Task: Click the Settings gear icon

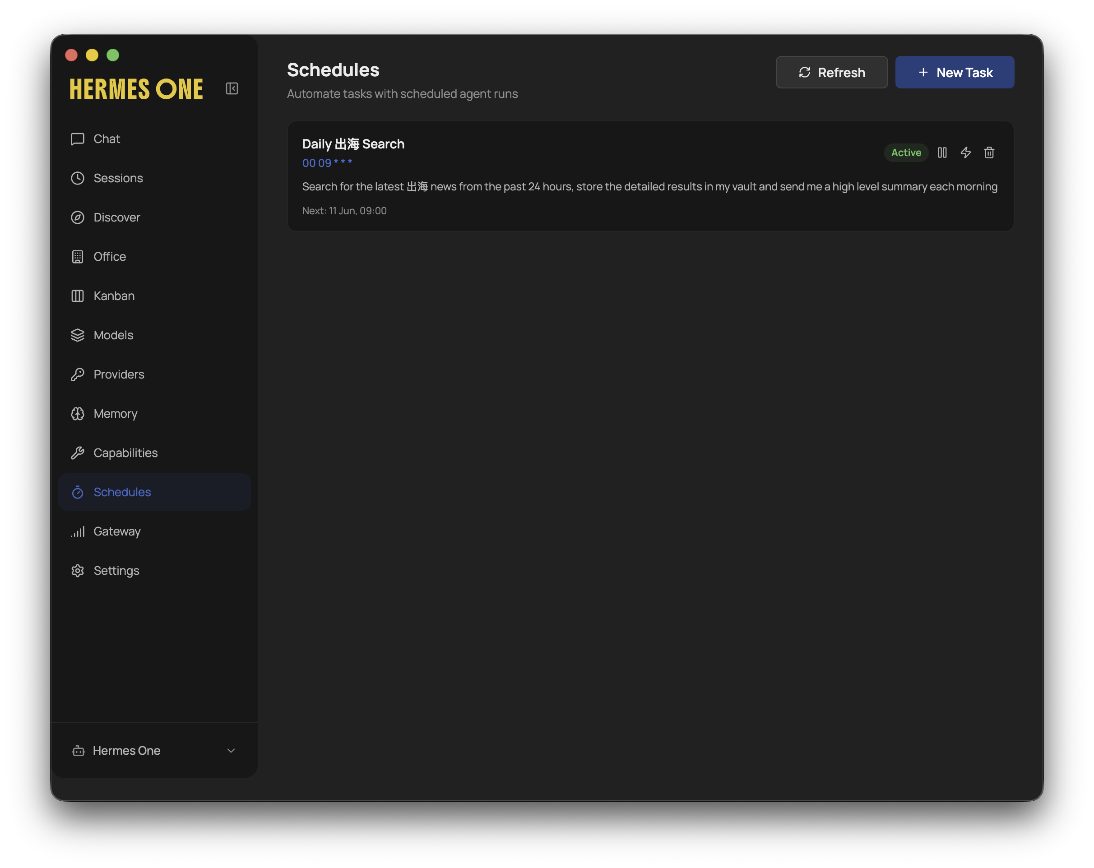Action: click(78, 571)
